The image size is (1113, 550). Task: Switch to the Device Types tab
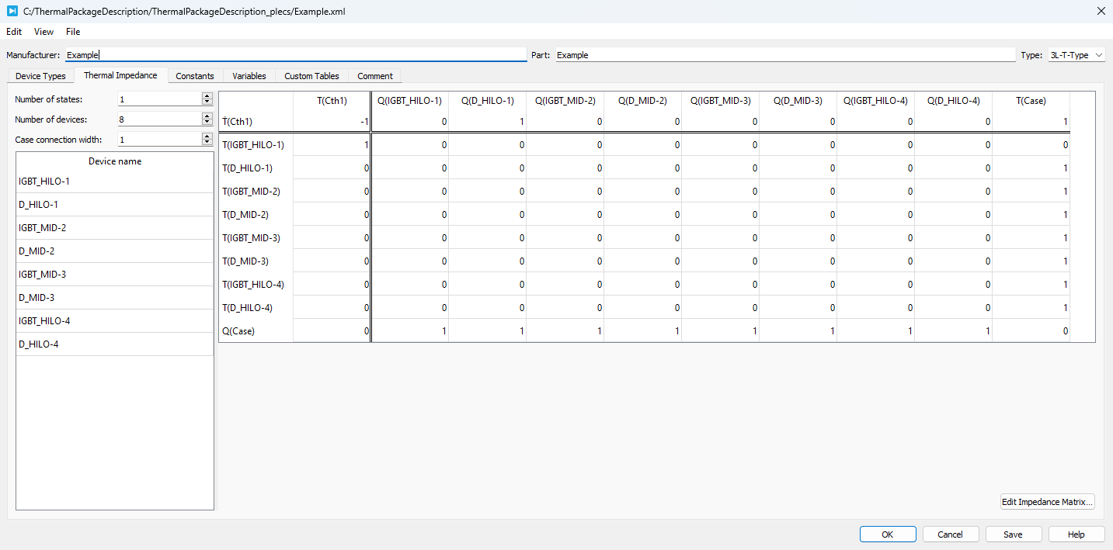pos(40,76)
